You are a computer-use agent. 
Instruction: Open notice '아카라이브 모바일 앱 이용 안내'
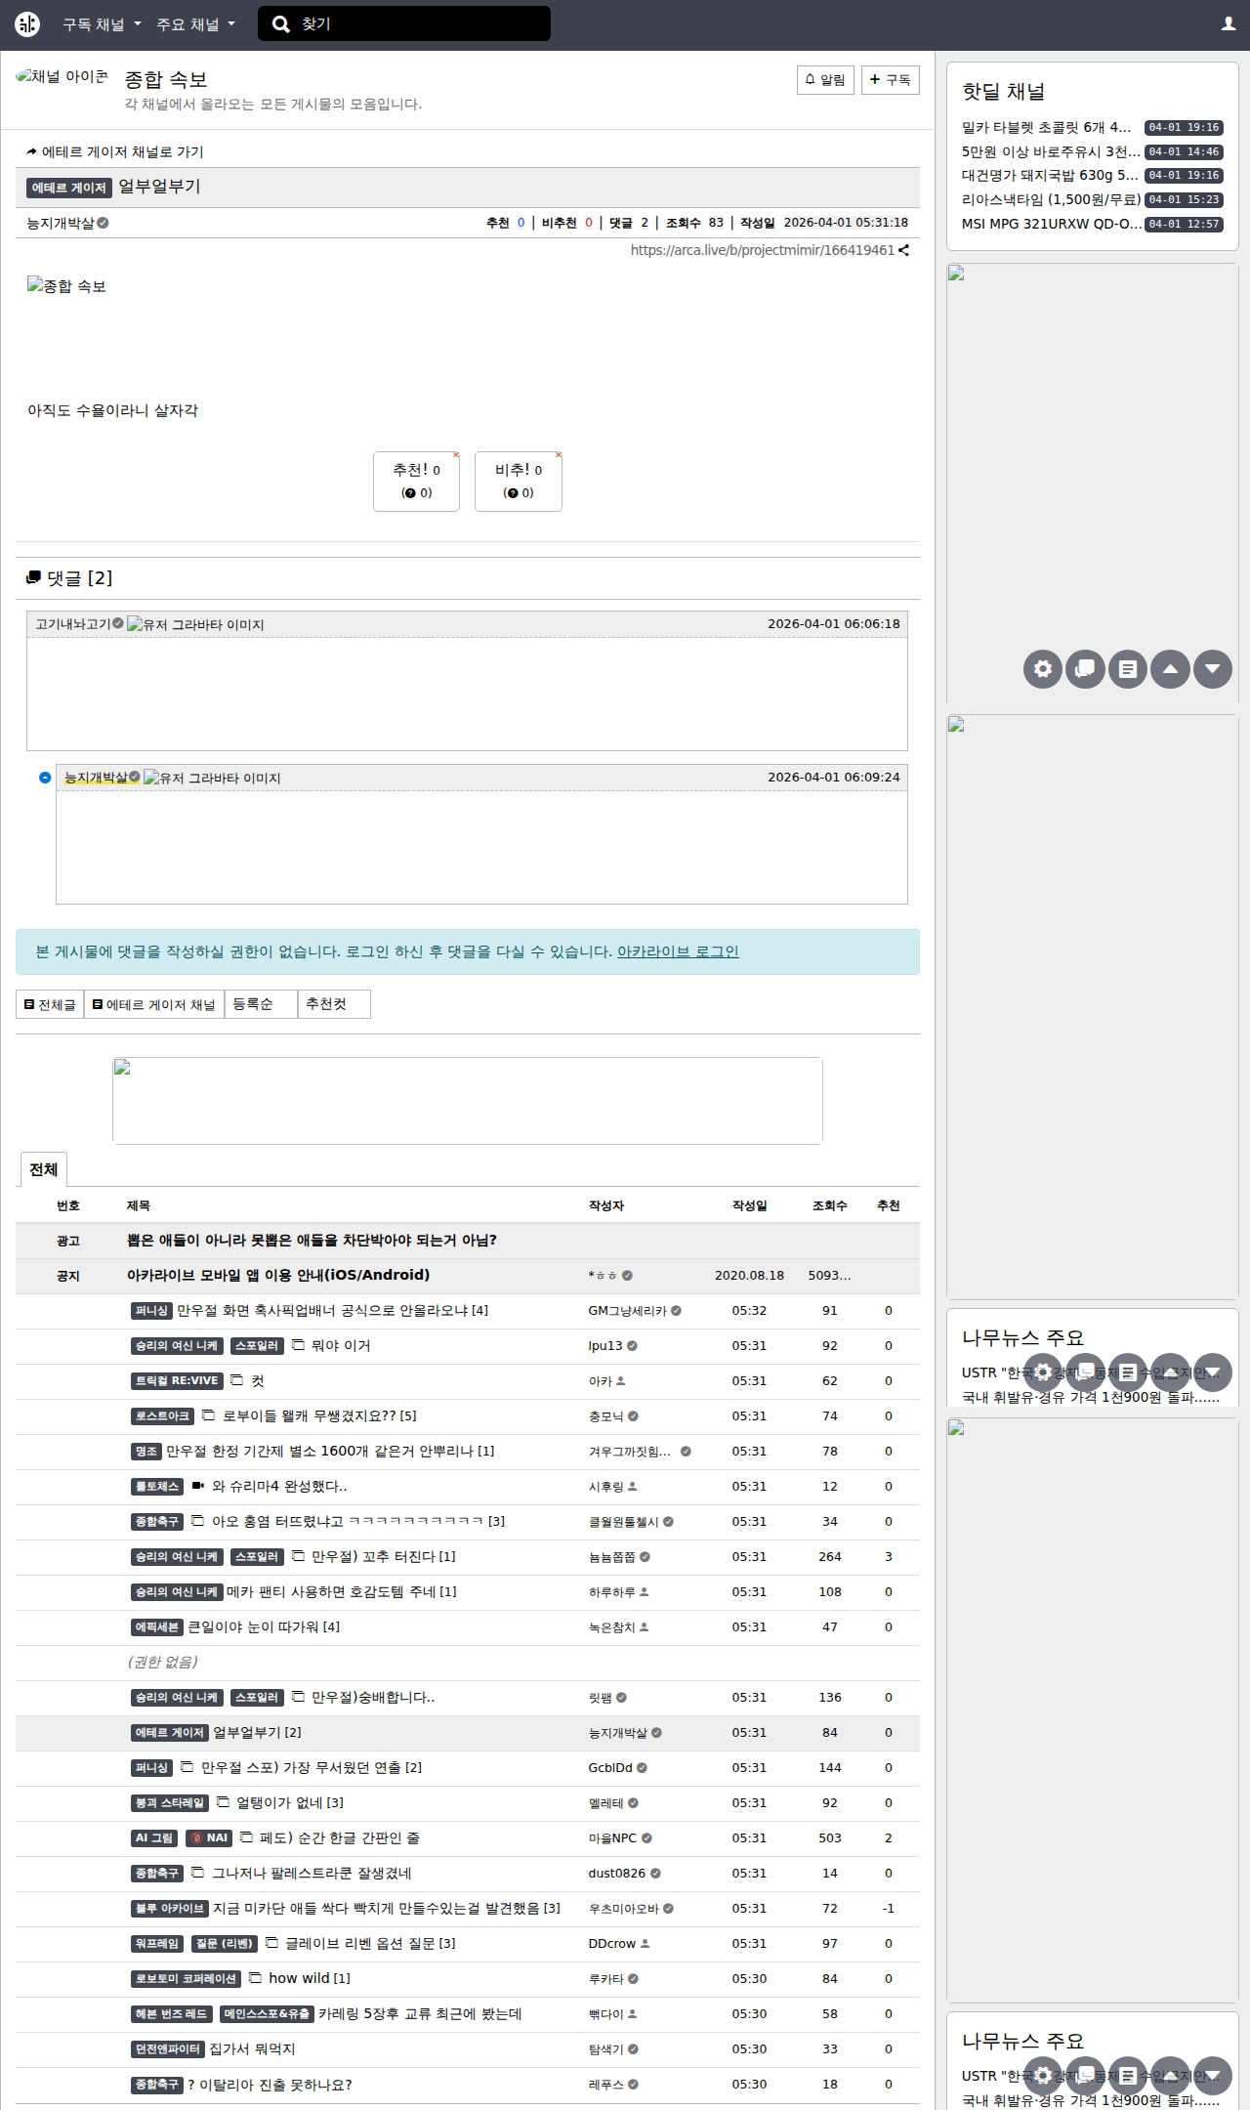click(x=278, y=1275)
